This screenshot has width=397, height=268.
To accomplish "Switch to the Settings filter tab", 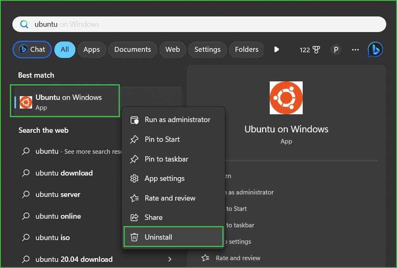I will [x=208, y=49].
